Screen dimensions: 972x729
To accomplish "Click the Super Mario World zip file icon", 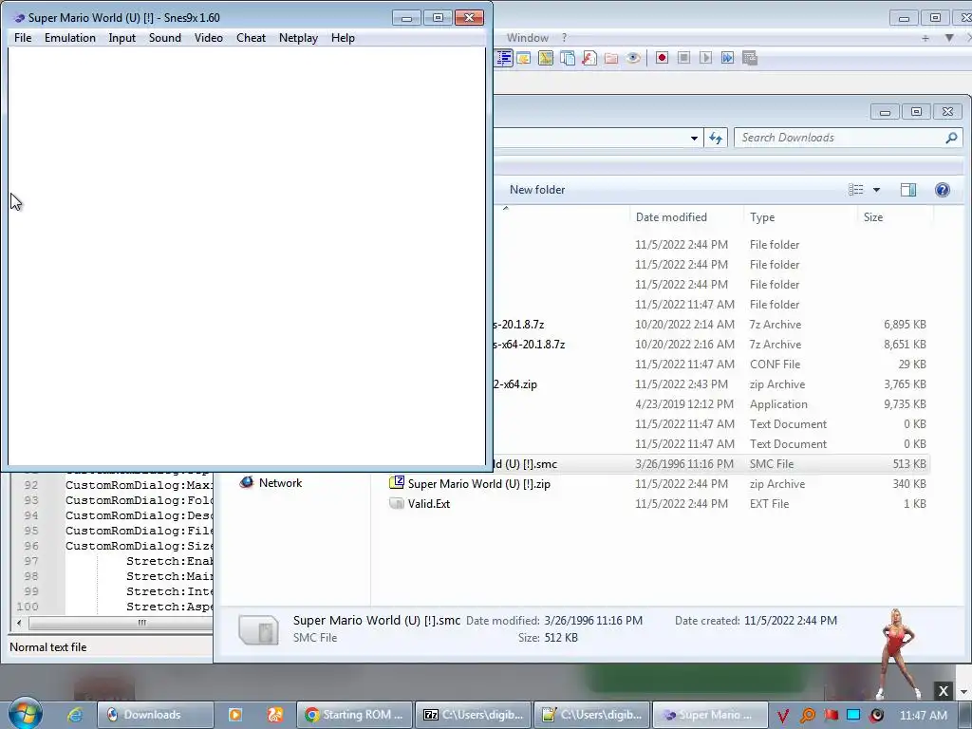I will [x=396, y=483].
